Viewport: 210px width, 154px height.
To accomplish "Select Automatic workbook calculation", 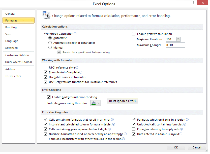I will coord(50,38).
